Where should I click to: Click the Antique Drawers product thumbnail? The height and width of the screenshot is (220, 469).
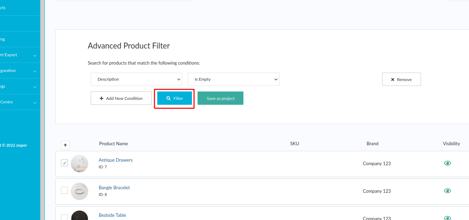click(x=80, y=164)
